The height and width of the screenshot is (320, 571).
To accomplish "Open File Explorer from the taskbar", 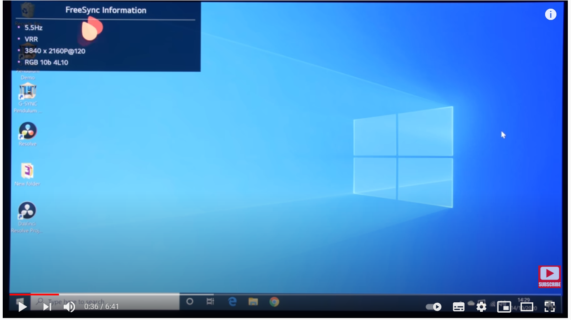I will 253,301.
